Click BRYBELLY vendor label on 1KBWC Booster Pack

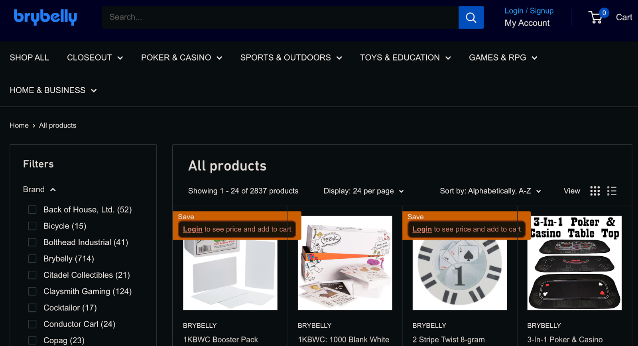[x=200, y=326]
